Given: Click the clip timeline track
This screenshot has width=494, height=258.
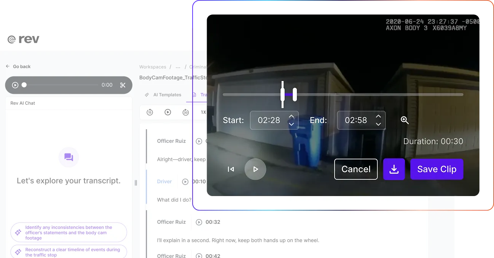Looking at the screenshot, I should click(x=343, y=95).
